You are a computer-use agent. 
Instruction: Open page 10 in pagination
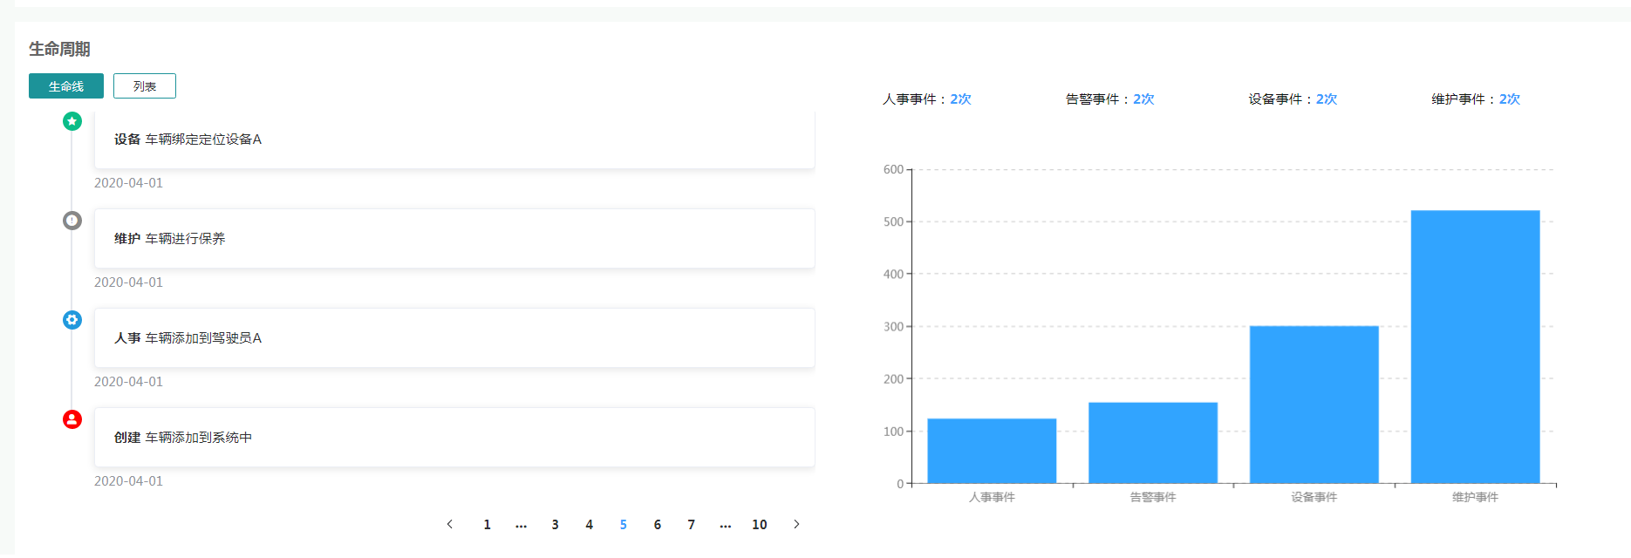click(x=759, y=524)
